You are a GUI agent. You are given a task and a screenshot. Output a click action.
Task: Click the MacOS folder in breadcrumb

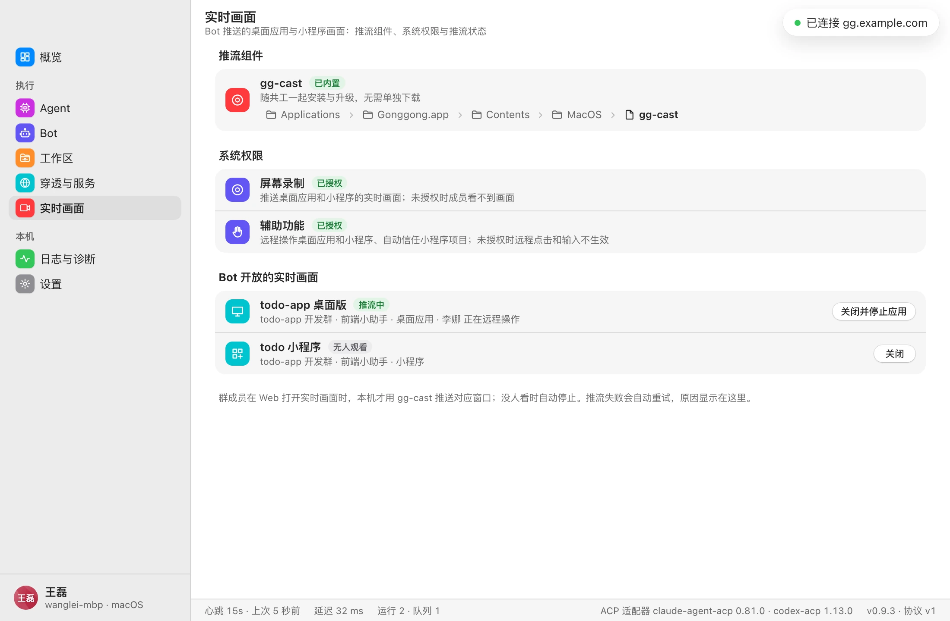pos(577,115)
